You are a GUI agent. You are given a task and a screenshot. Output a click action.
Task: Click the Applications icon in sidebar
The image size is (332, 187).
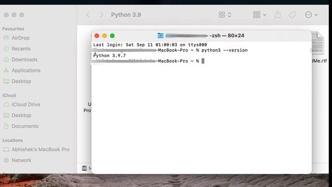[x=6, y=71]
